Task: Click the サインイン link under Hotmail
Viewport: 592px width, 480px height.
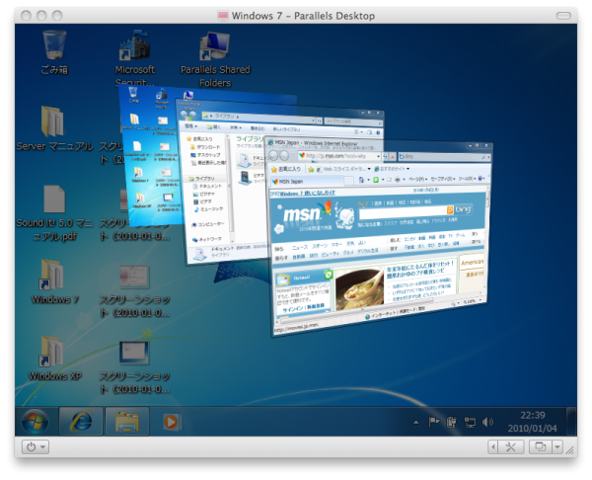Action: click(x=293, y=309)
